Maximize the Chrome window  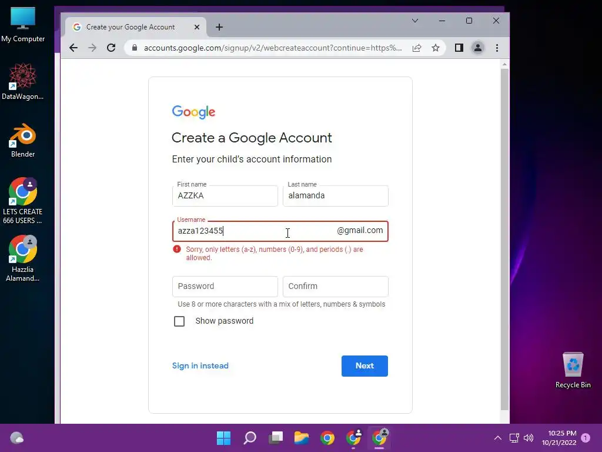(x=469, y=21)
